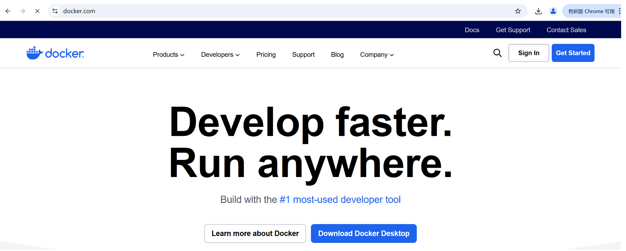Image resolution: width=626 pixels, height=251 pixels.
Task: Click the Docker whale logo
Action: 55,53
